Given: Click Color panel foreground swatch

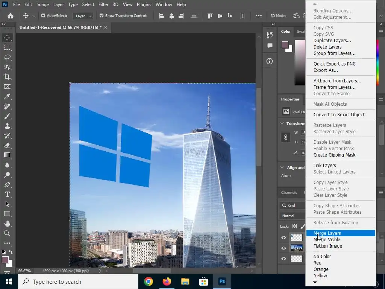Looking at the screenshot, I should [285, 45].
